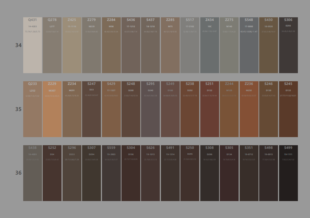This screenshot has width=310, height=218.
Task: Select the S245 deep brown swatch
Action: pyautogui.click(x=288, y=109)
